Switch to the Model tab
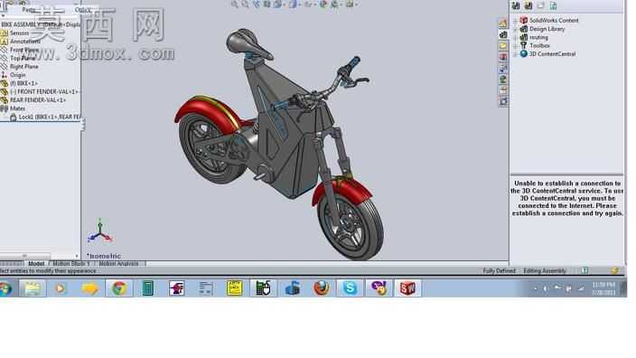 [36, 264]
